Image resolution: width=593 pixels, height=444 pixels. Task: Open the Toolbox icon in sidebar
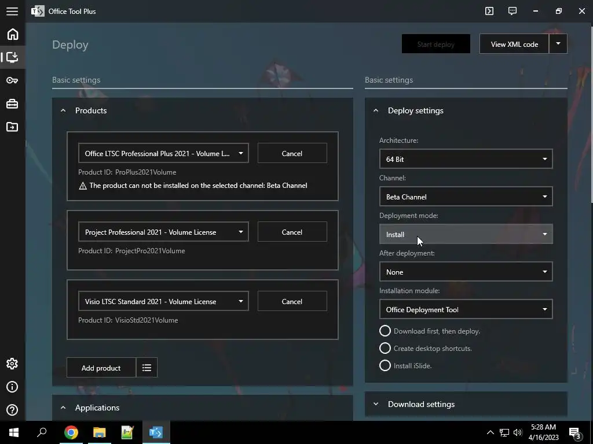tap(12, 103)
